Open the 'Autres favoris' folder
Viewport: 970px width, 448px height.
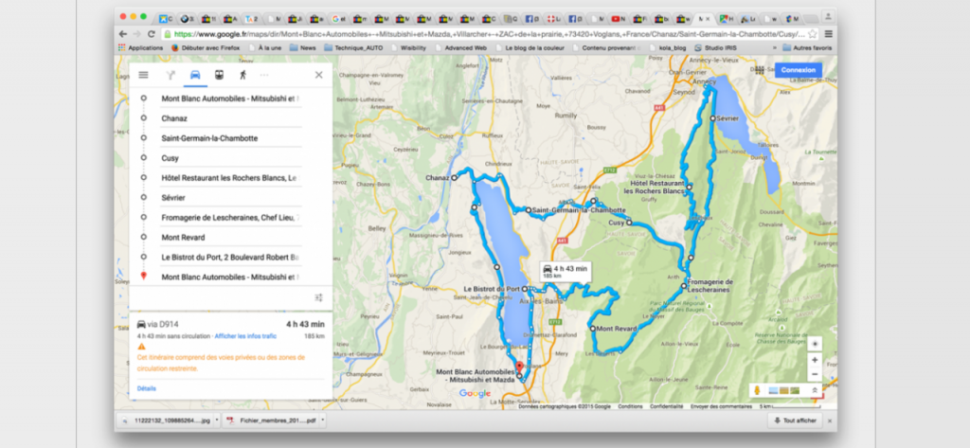[807, 47]
